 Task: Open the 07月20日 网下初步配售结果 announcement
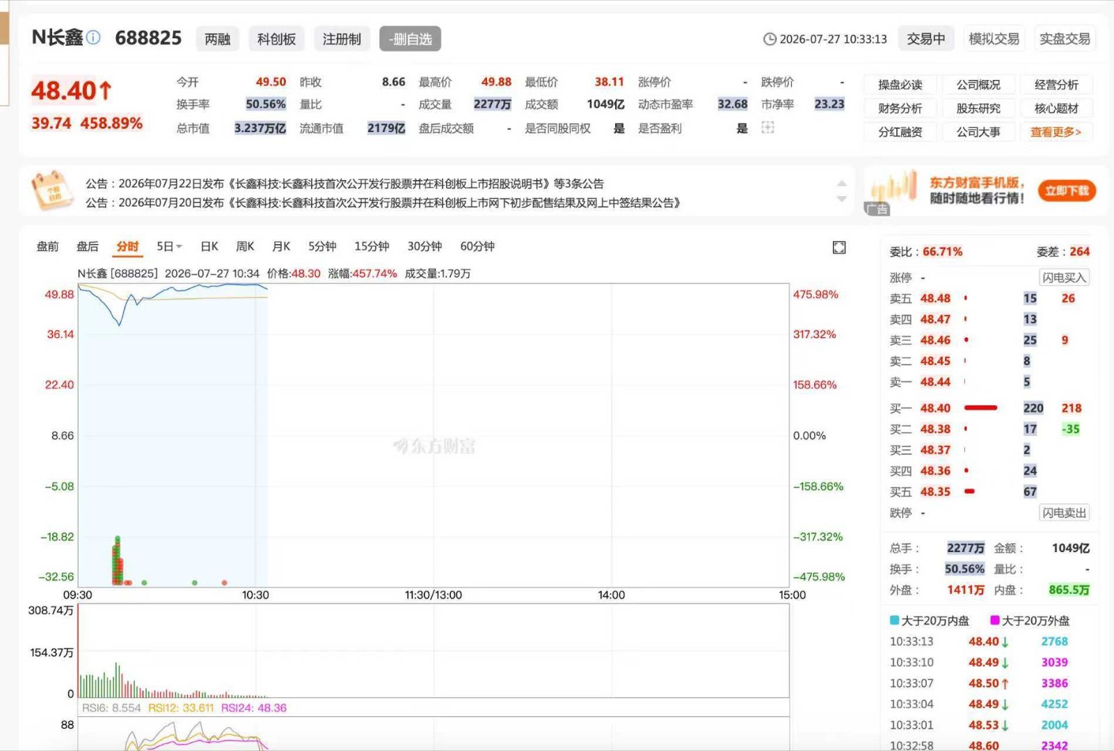(383, 202)
